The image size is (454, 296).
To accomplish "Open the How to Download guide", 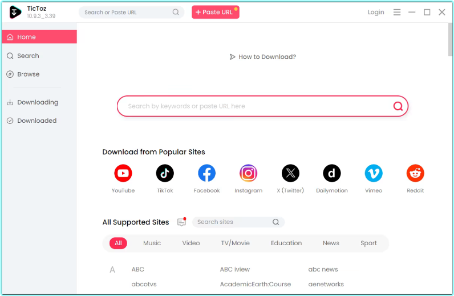I will pos(262,57).
